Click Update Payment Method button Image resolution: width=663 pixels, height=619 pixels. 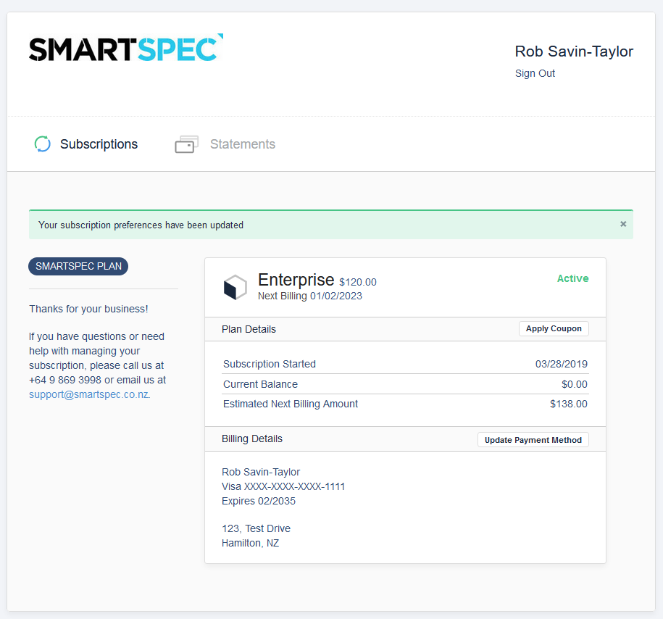tap(533, 440)
